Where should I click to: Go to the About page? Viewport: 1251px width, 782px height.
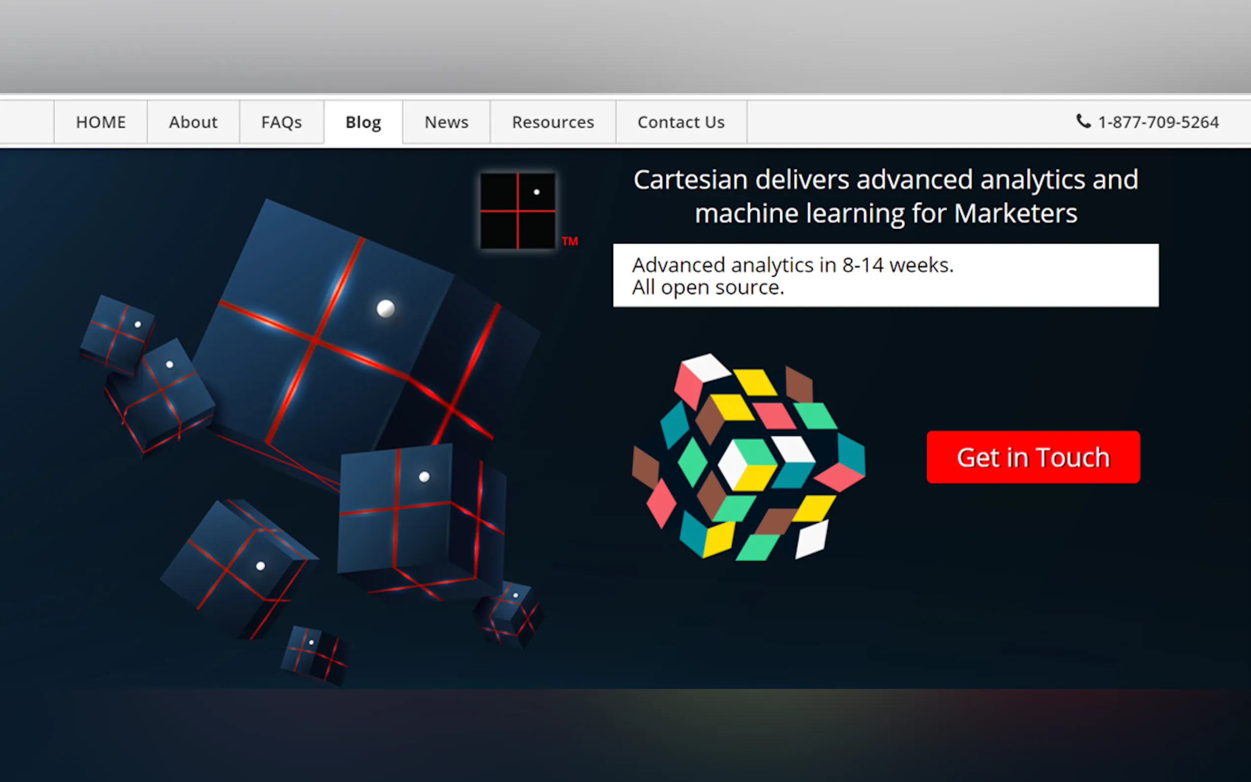tap(194, 122)
